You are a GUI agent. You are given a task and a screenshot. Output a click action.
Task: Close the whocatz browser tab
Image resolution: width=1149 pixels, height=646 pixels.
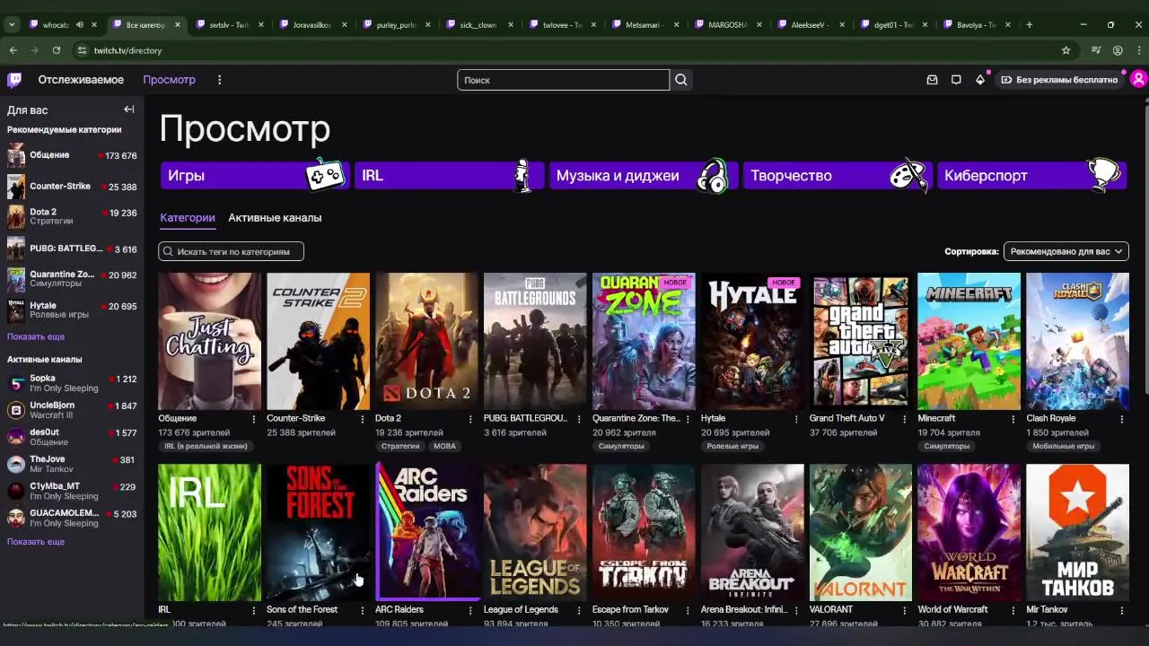click(93, 24)
